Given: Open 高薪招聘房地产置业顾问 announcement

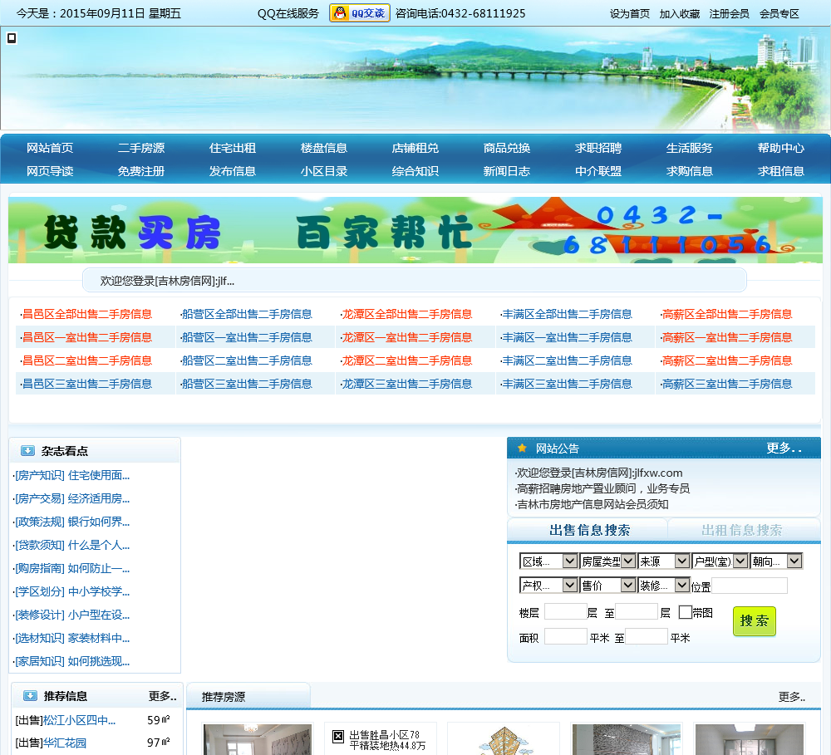Looking at the screenshot, I should coord(602,488).
